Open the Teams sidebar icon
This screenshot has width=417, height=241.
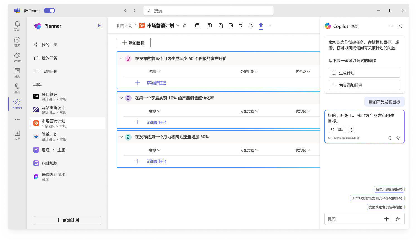17,57
